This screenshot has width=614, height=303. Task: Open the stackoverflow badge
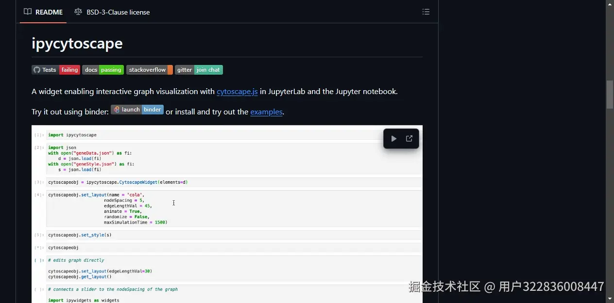(150, 70)
